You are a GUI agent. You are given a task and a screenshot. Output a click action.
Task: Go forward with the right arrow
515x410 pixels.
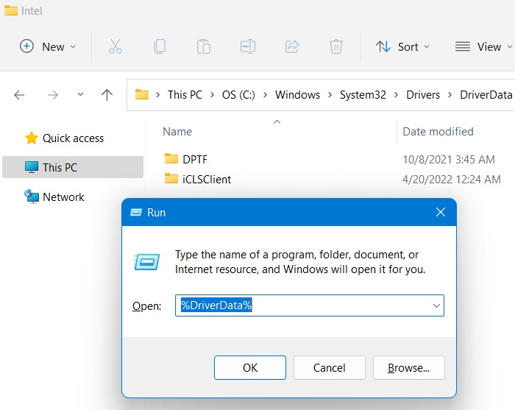[53, 95]
